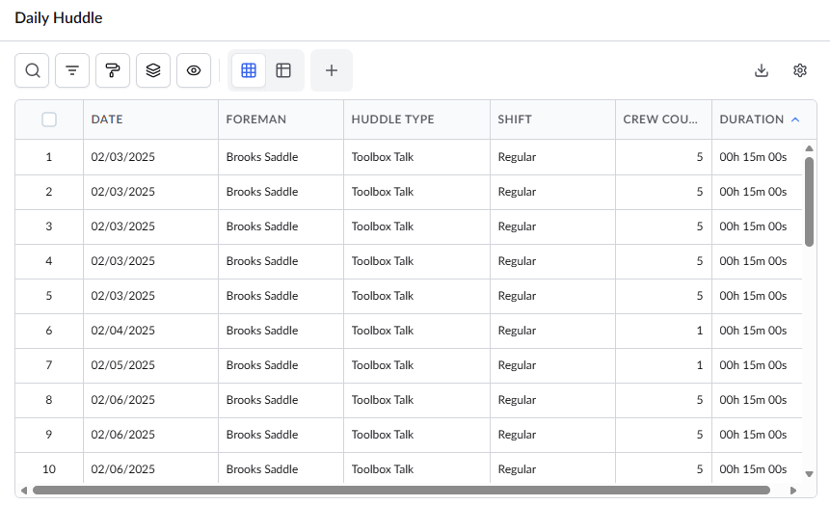Add a new view with the plus button
Viewport: 830px width, 506px height.
[332, 70]
